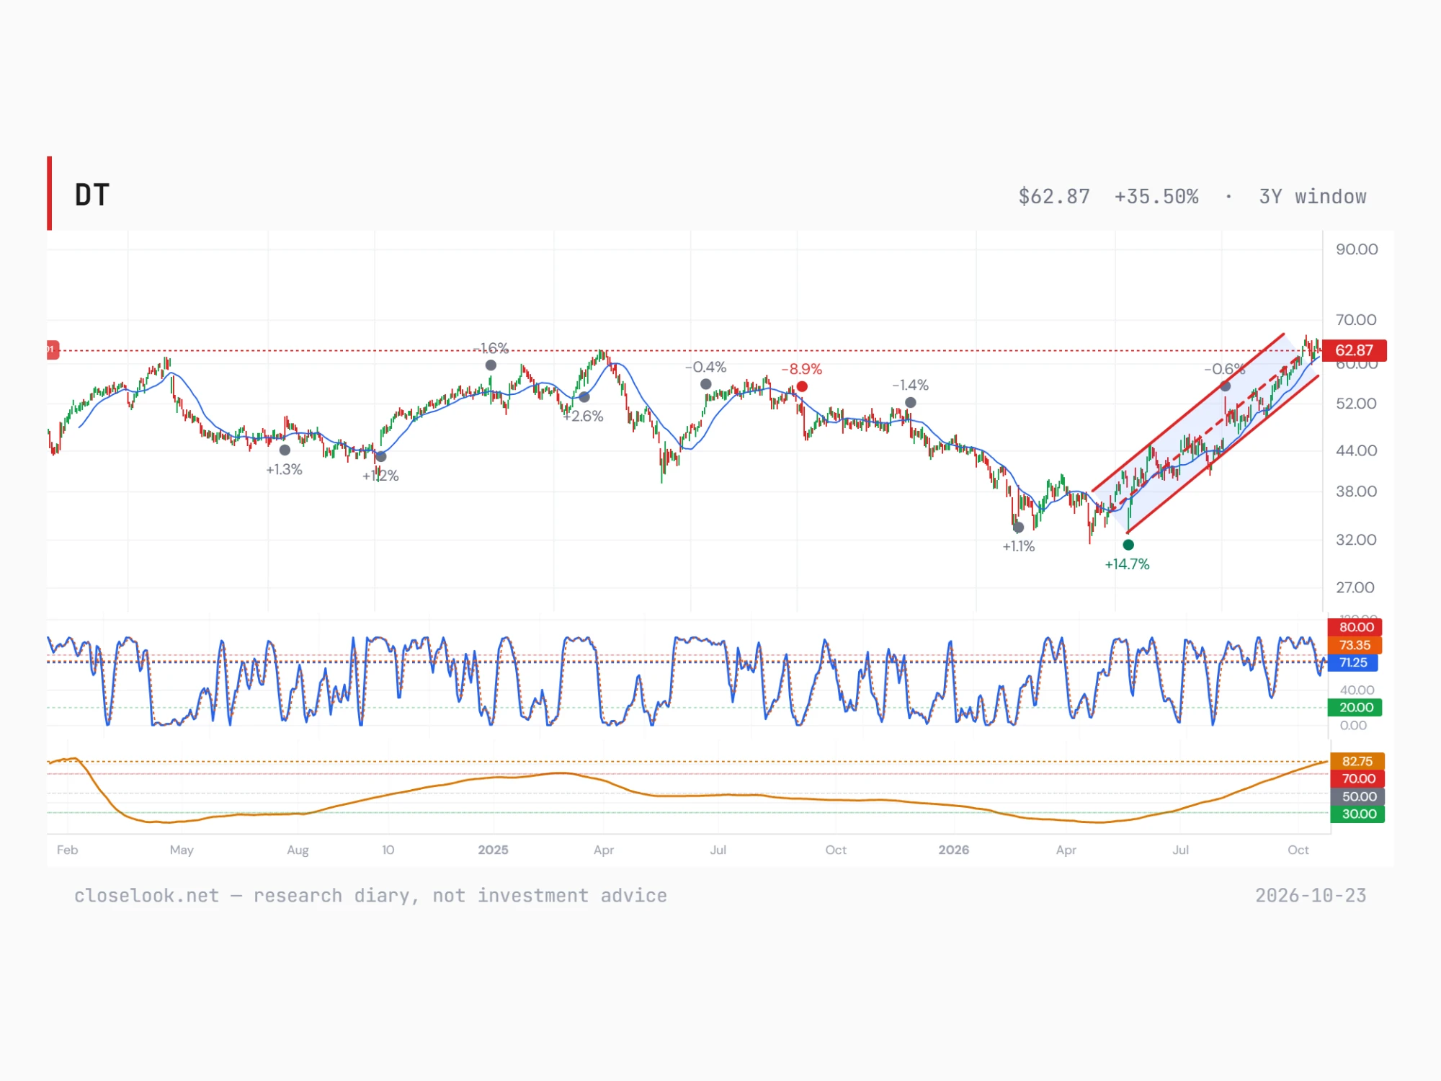Click the May time axis label
This screenshot has height=1081, width=1441.
tap(182, 850)
